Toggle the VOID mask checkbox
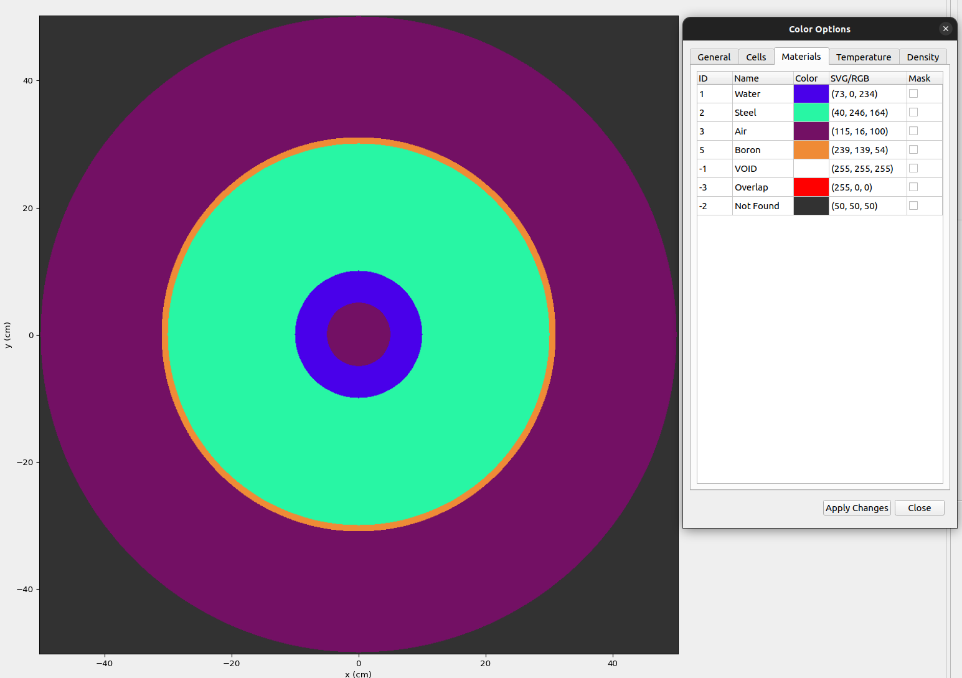Screen dimensions: 962x678 pyautogui.click(x=913, y=168)
